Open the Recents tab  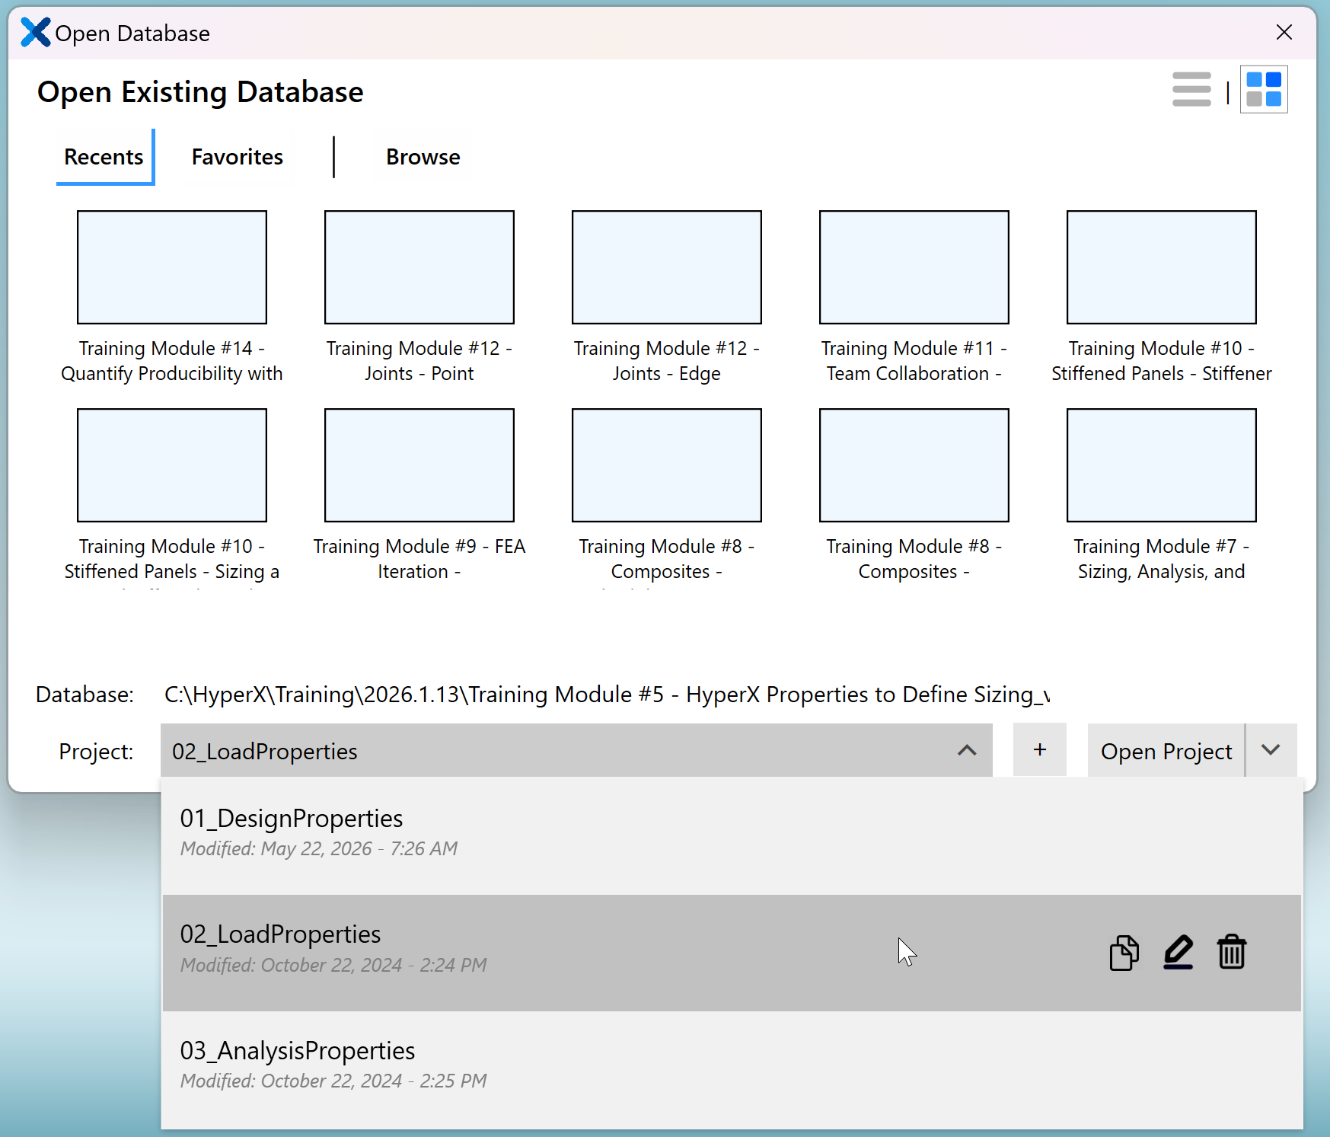pyautogui.click(x=104, y=157)
